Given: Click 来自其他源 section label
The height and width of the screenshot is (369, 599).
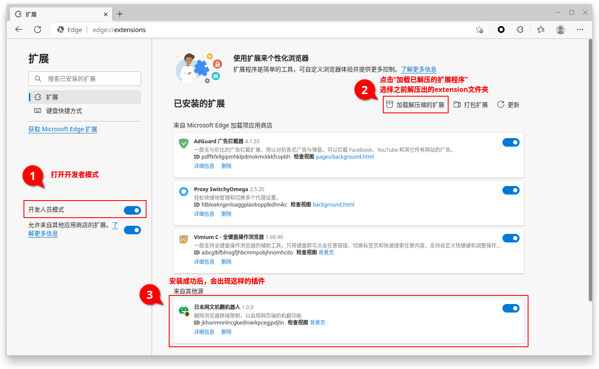Looking at the screenshot, I should click(x=188, y=291).
